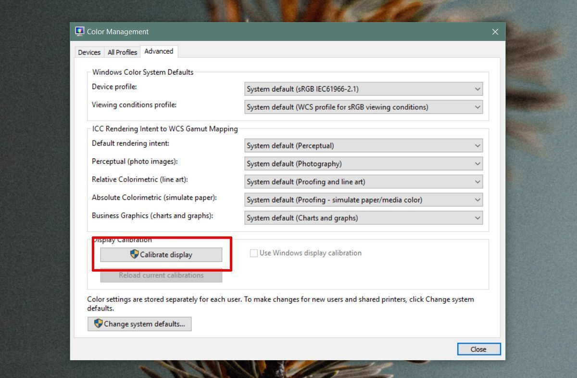Click shield icon on Change system defaults
Screen dimensions: 577x378
click(x=98, y=324)
